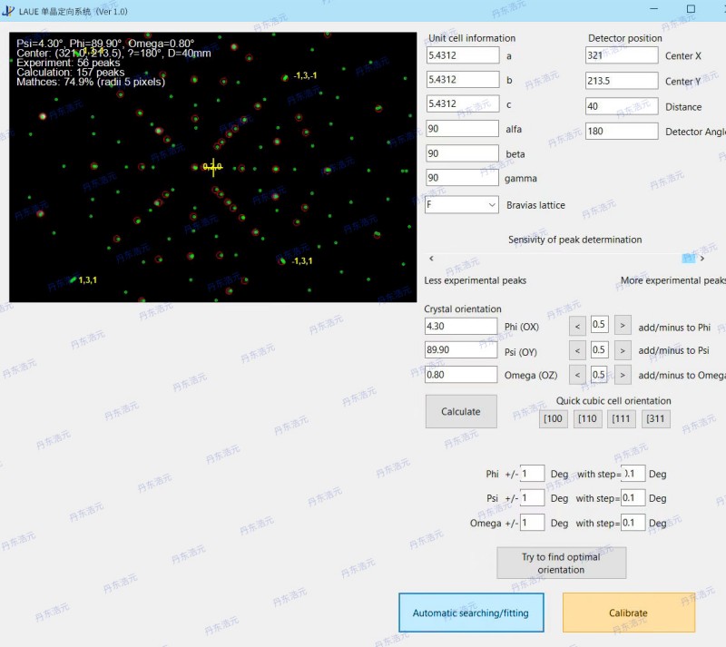Click the Calibrate button
This screenshot has height=647, width=726.
(628, 613)
